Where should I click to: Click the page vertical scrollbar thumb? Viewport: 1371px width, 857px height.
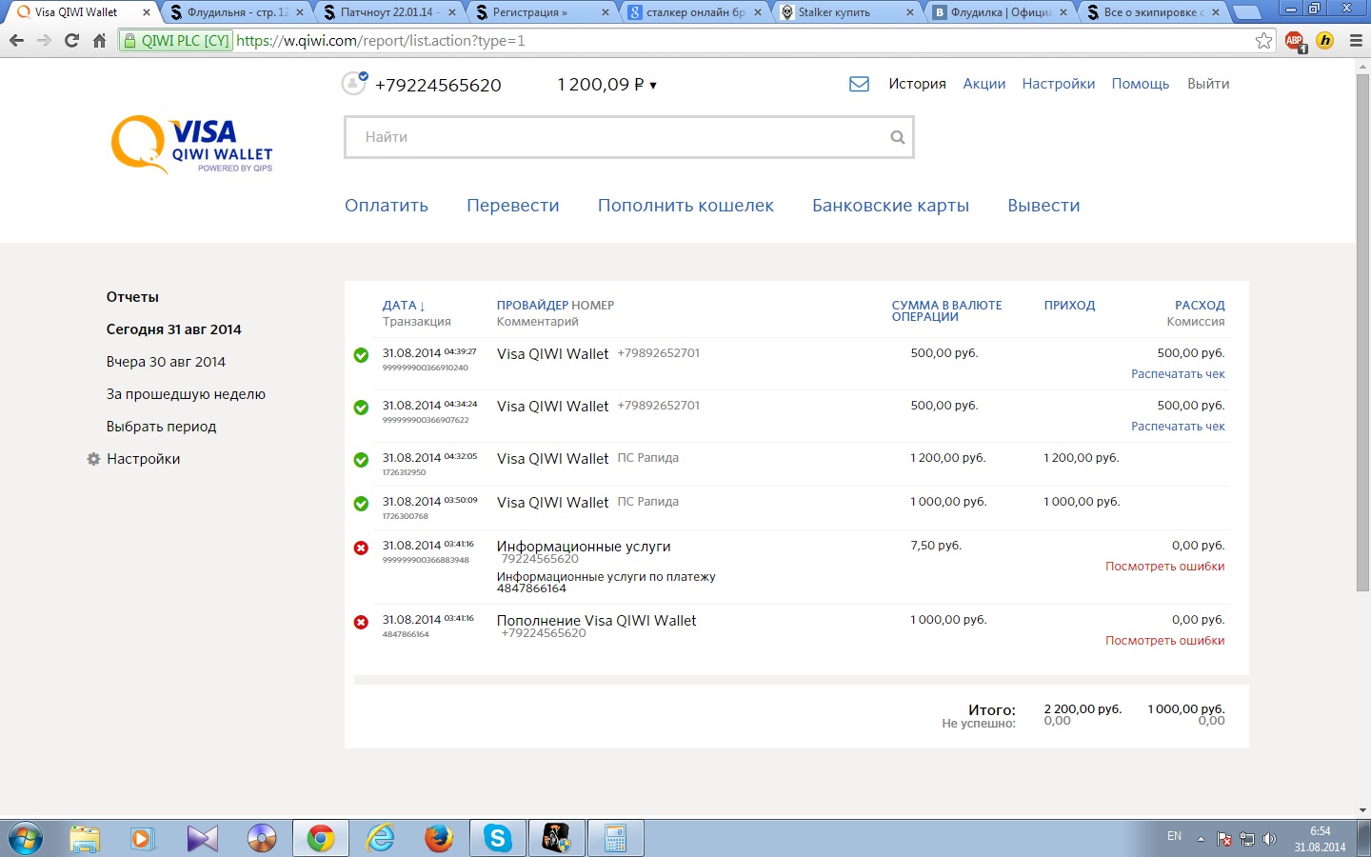pyautogui.click(x=1362, y=331)
